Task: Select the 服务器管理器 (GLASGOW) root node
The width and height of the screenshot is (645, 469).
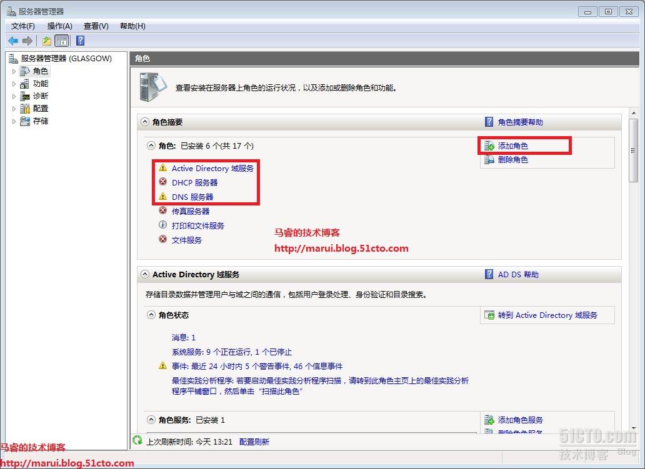Action: pyautogui.click(x=66, y=58)
